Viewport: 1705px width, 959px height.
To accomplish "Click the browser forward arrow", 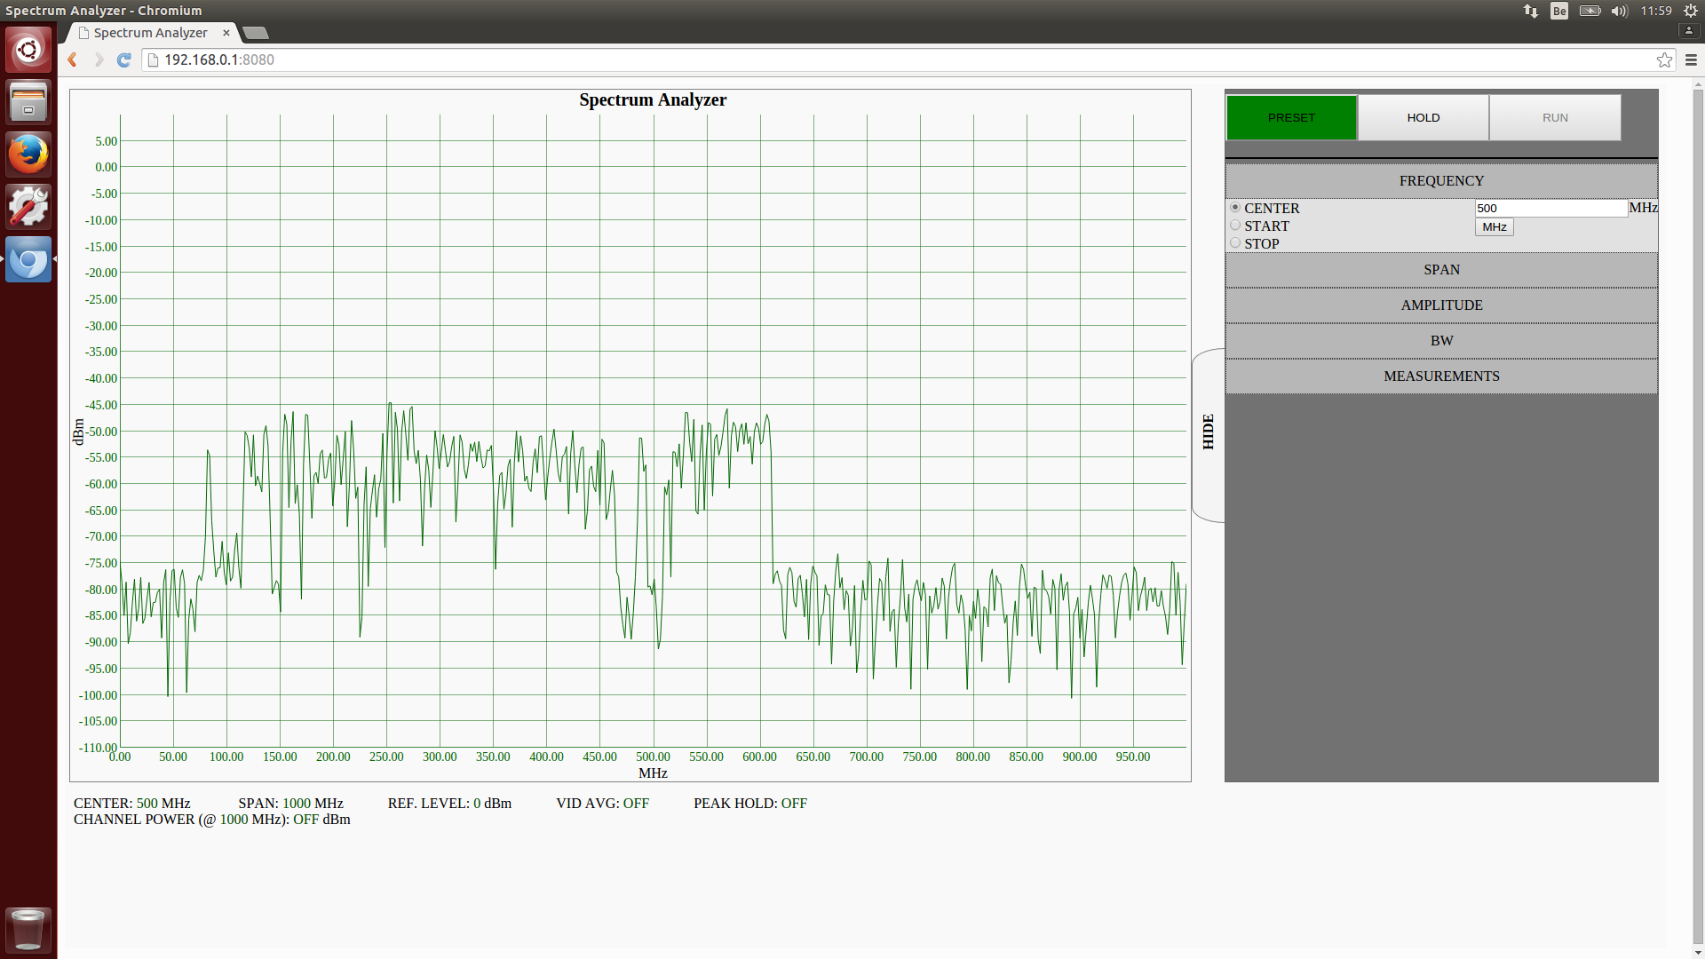I will tap(99, 59).
